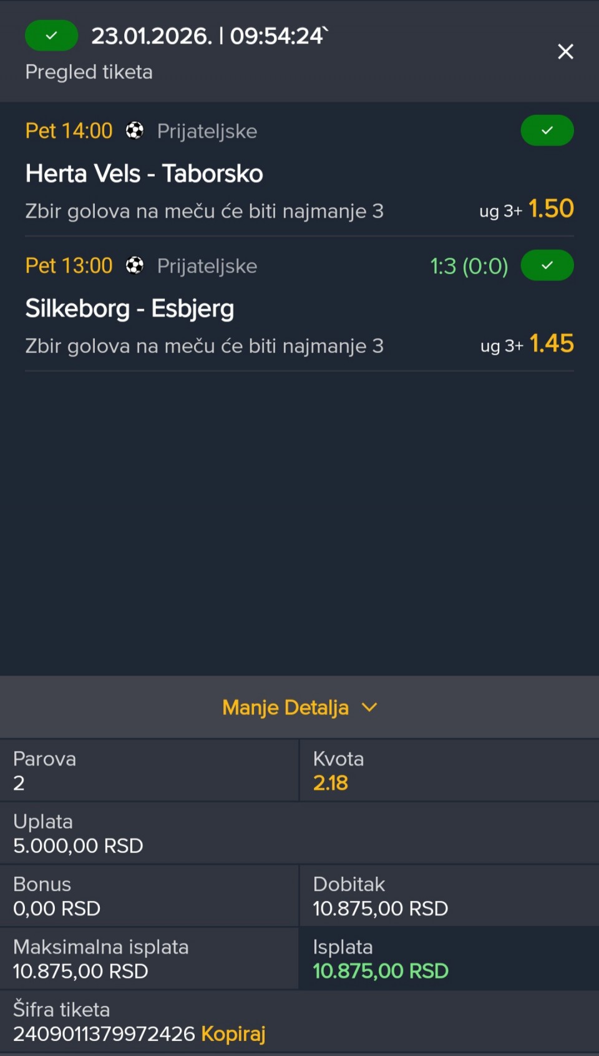Copy ticket code with Kopiraj
599x1056 pixels.
coord(233,1034)
